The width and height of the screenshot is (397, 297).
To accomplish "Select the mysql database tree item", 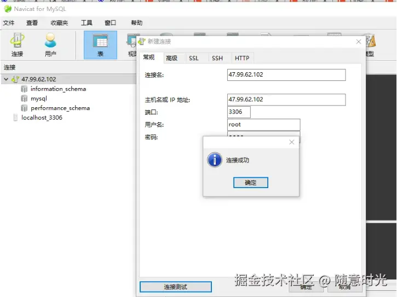I will [x=39, y=98].
